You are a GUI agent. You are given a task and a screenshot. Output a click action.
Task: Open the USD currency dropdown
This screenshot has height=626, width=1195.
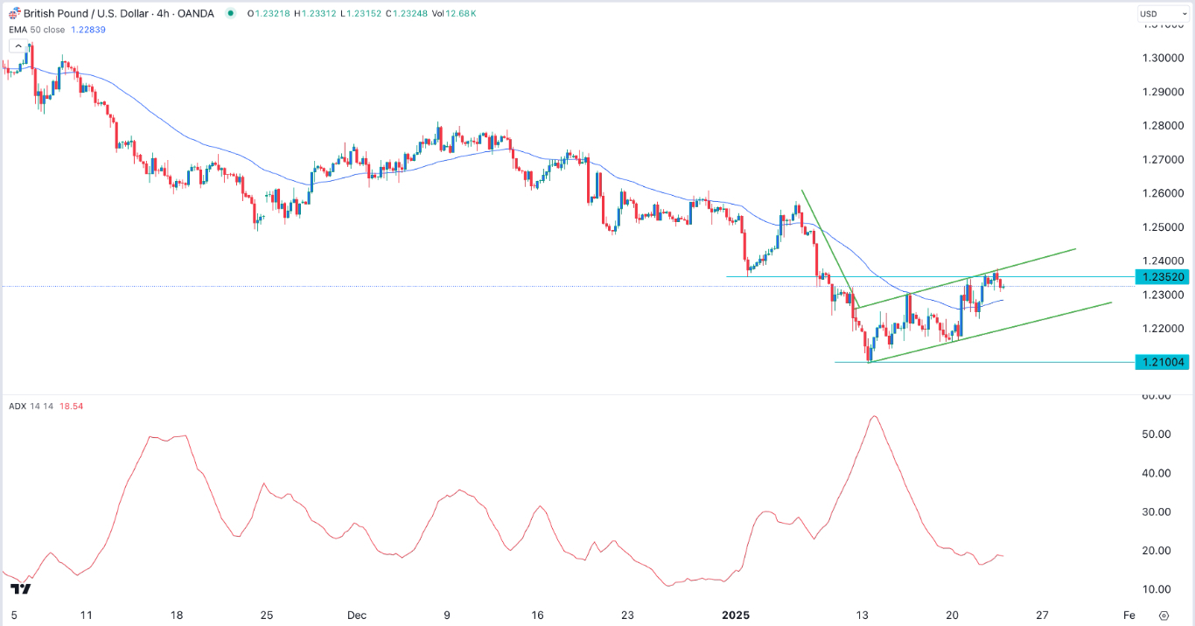click(x=1163, y=12)
